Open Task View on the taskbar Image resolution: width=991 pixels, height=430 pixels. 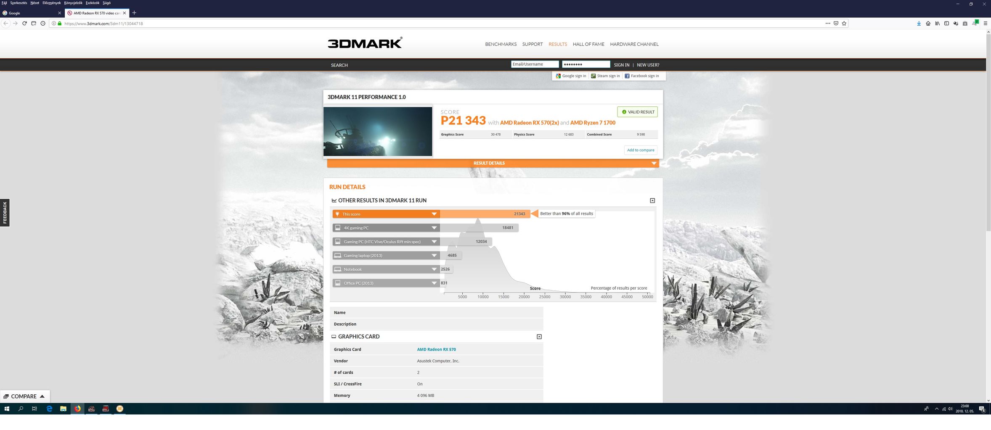click(34, 409)
